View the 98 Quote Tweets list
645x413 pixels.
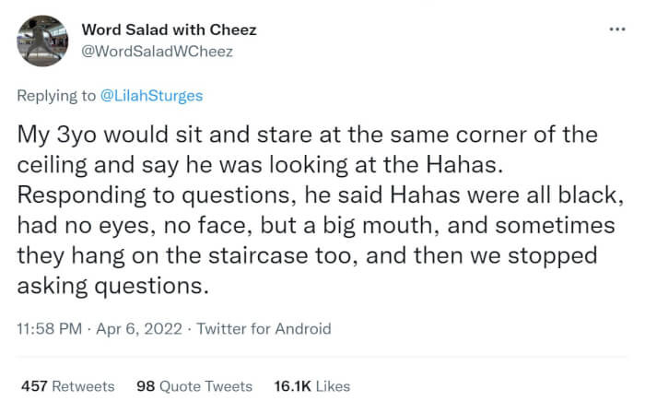(194, 386)
